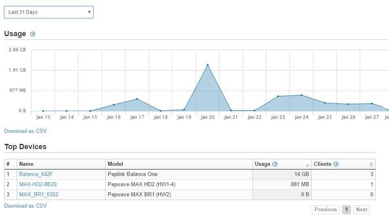Viewport: 389px width, 215px height.
Task: Click the Jan 17 data point on chart
Action: pyautogui.click(x=137, y=99)
